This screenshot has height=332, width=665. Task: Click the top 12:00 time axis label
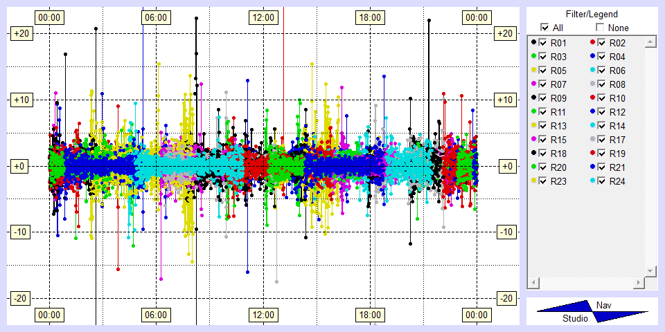point(263,17)
